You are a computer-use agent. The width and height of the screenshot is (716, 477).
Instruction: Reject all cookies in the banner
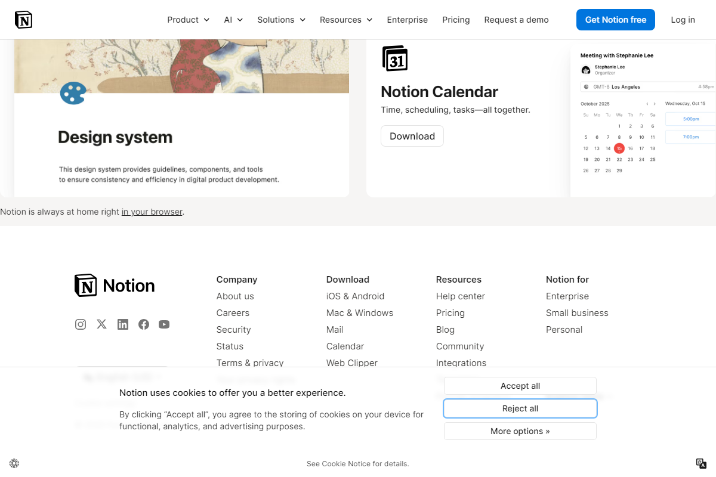520,408
